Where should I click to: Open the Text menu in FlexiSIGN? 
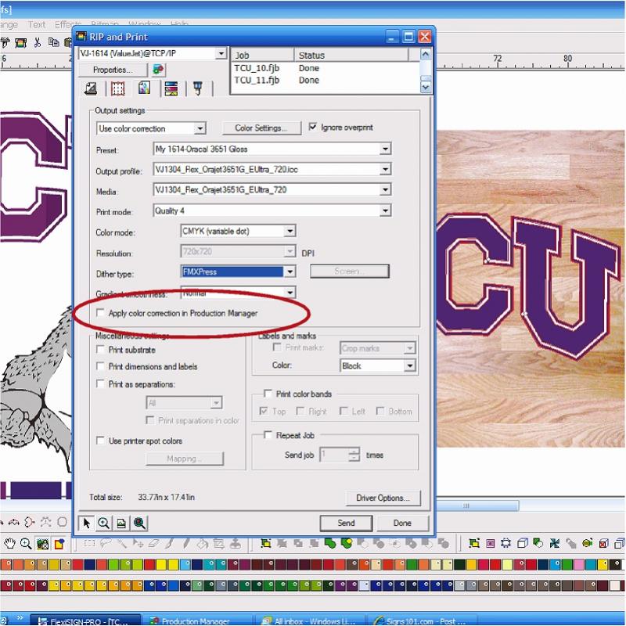click(37, 25)
